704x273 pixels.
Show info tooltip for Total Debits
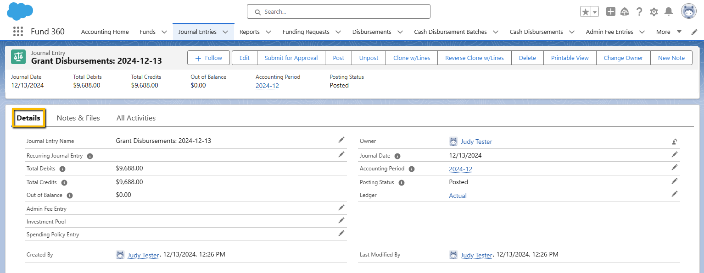pyautogui.click(x=62, y=169)
